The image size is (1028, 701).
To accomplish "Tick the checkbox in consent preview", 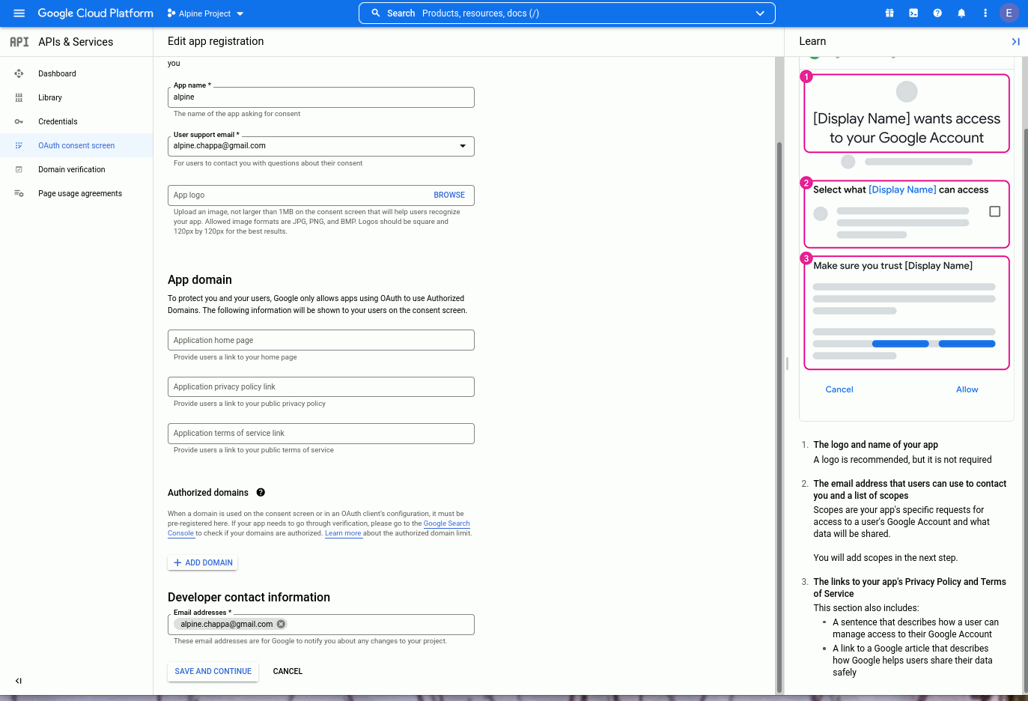I will pyautogui.click(x=994, y=211).
